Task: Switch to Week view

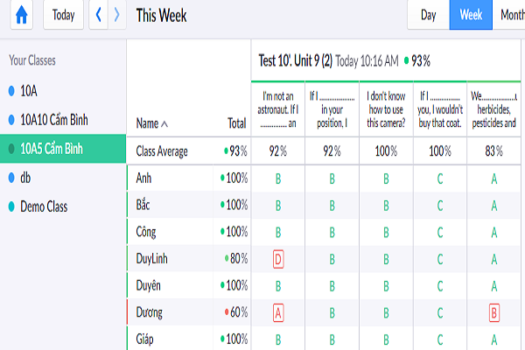Action: point(471,15)
